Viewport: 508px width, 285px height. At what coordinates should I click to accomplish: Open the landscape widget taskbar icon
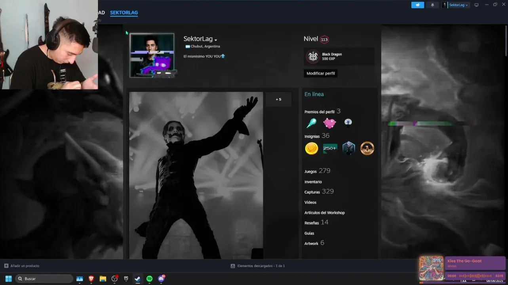click(80, 279)
